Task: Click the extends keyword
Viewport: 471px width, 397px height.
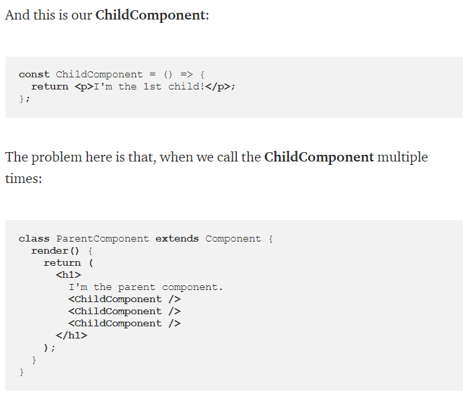Action: pos(177,238)
